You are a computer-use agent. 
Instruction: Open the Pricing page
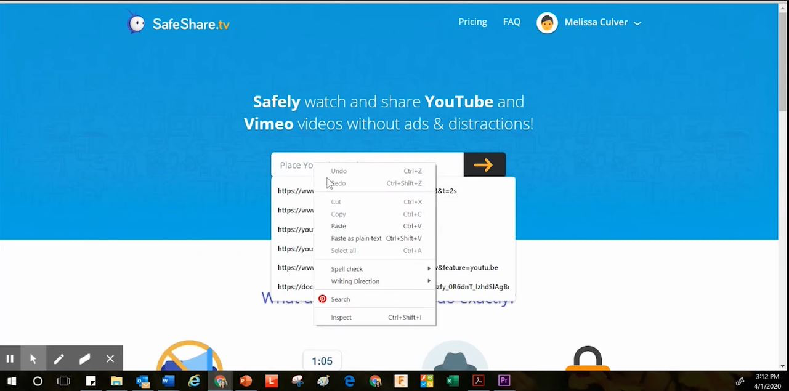[x=472, y=22]
